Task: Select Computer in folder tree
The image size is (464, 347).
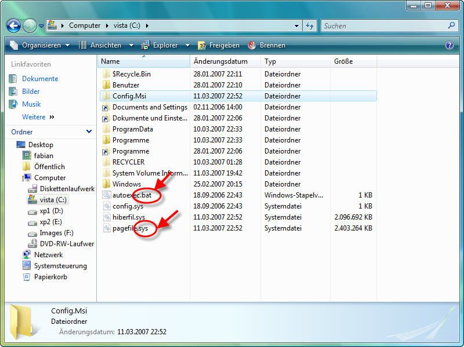Action: pyautogui.click(x=50, y=178)
